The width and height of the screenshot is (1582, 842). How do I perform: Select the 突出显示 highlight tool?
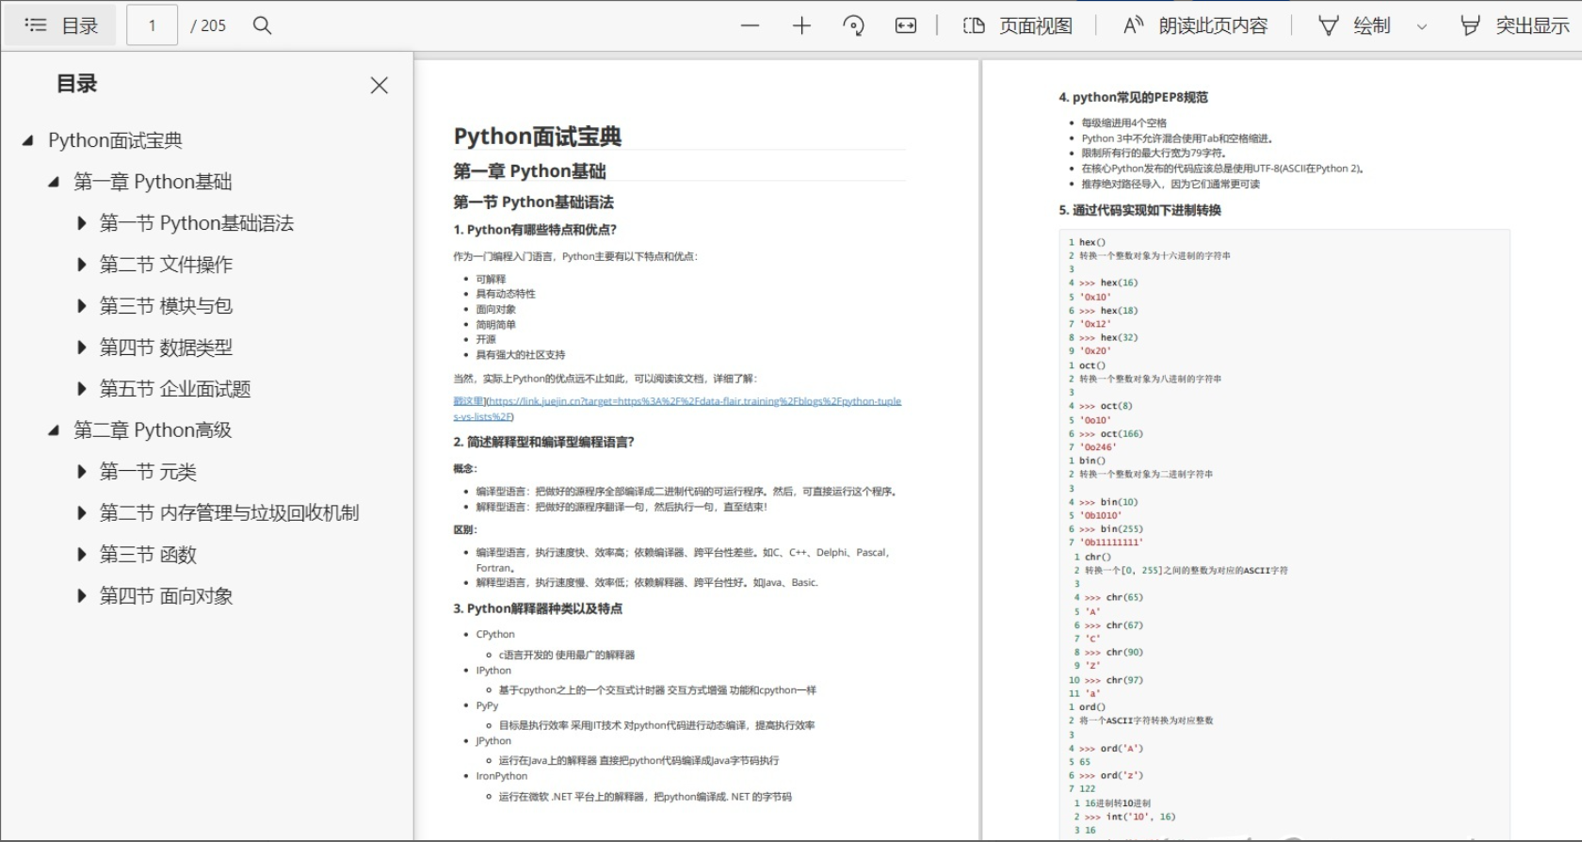click(x=1514, y=25)
